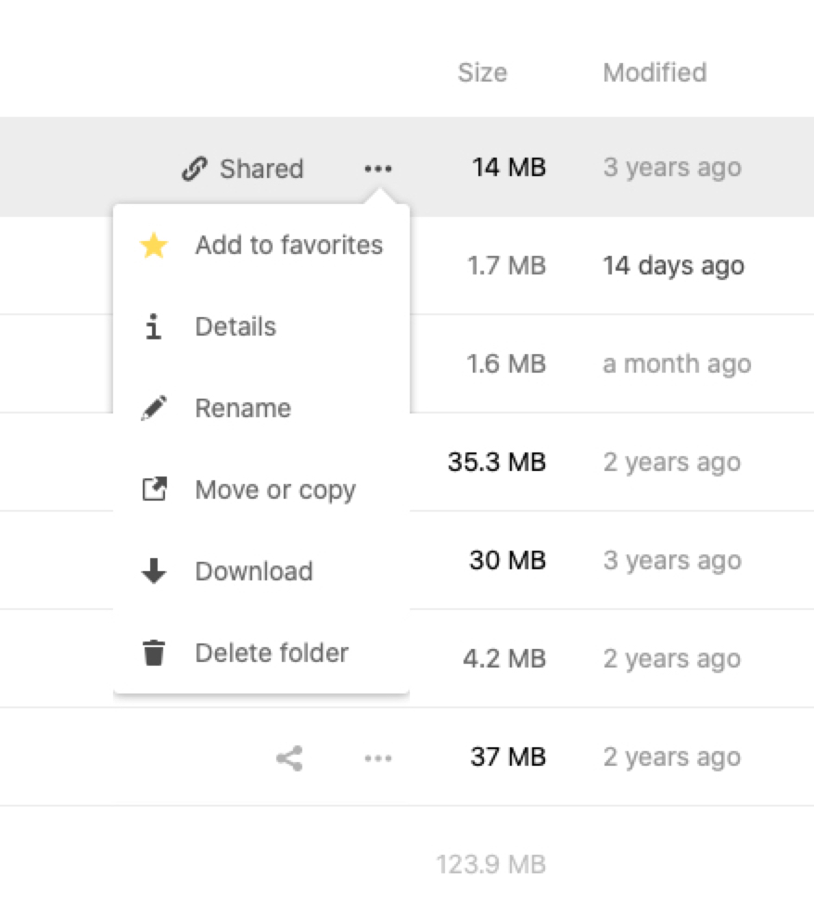The width and height of the screenshot is (814, 903).
Task: Close the three-dot menu on the 14 MB row
Action: (377, 169)
